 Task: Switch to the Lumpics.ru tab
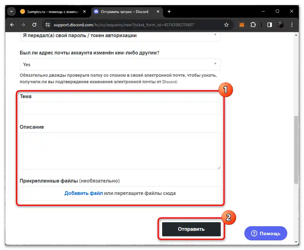pos(53,12)
